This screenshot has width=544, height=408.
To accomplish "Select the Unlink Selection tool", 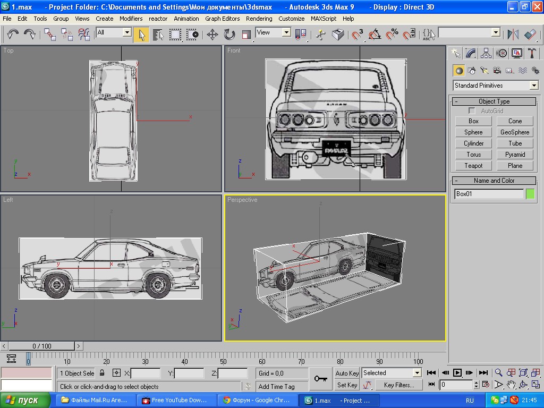I will 66,35.
